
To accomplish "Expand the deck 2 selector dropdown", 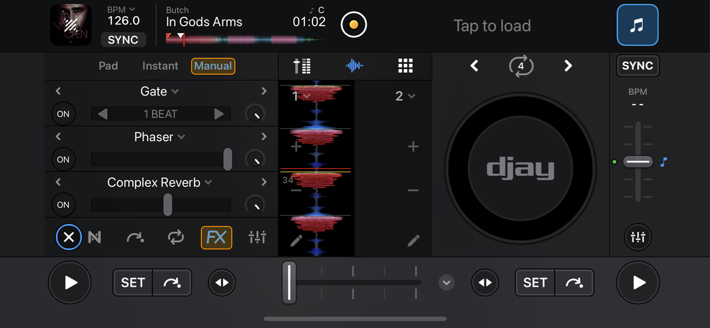I will (x=405, y=96).
